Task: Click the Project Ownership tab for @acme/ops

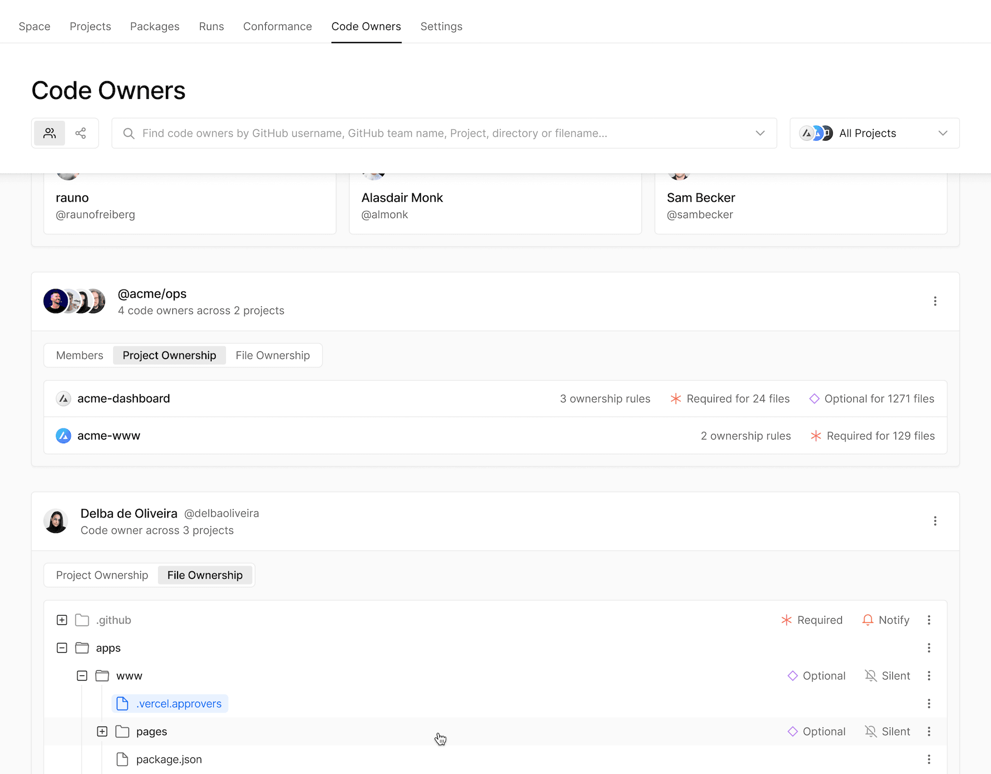Action: click(169, 355)
